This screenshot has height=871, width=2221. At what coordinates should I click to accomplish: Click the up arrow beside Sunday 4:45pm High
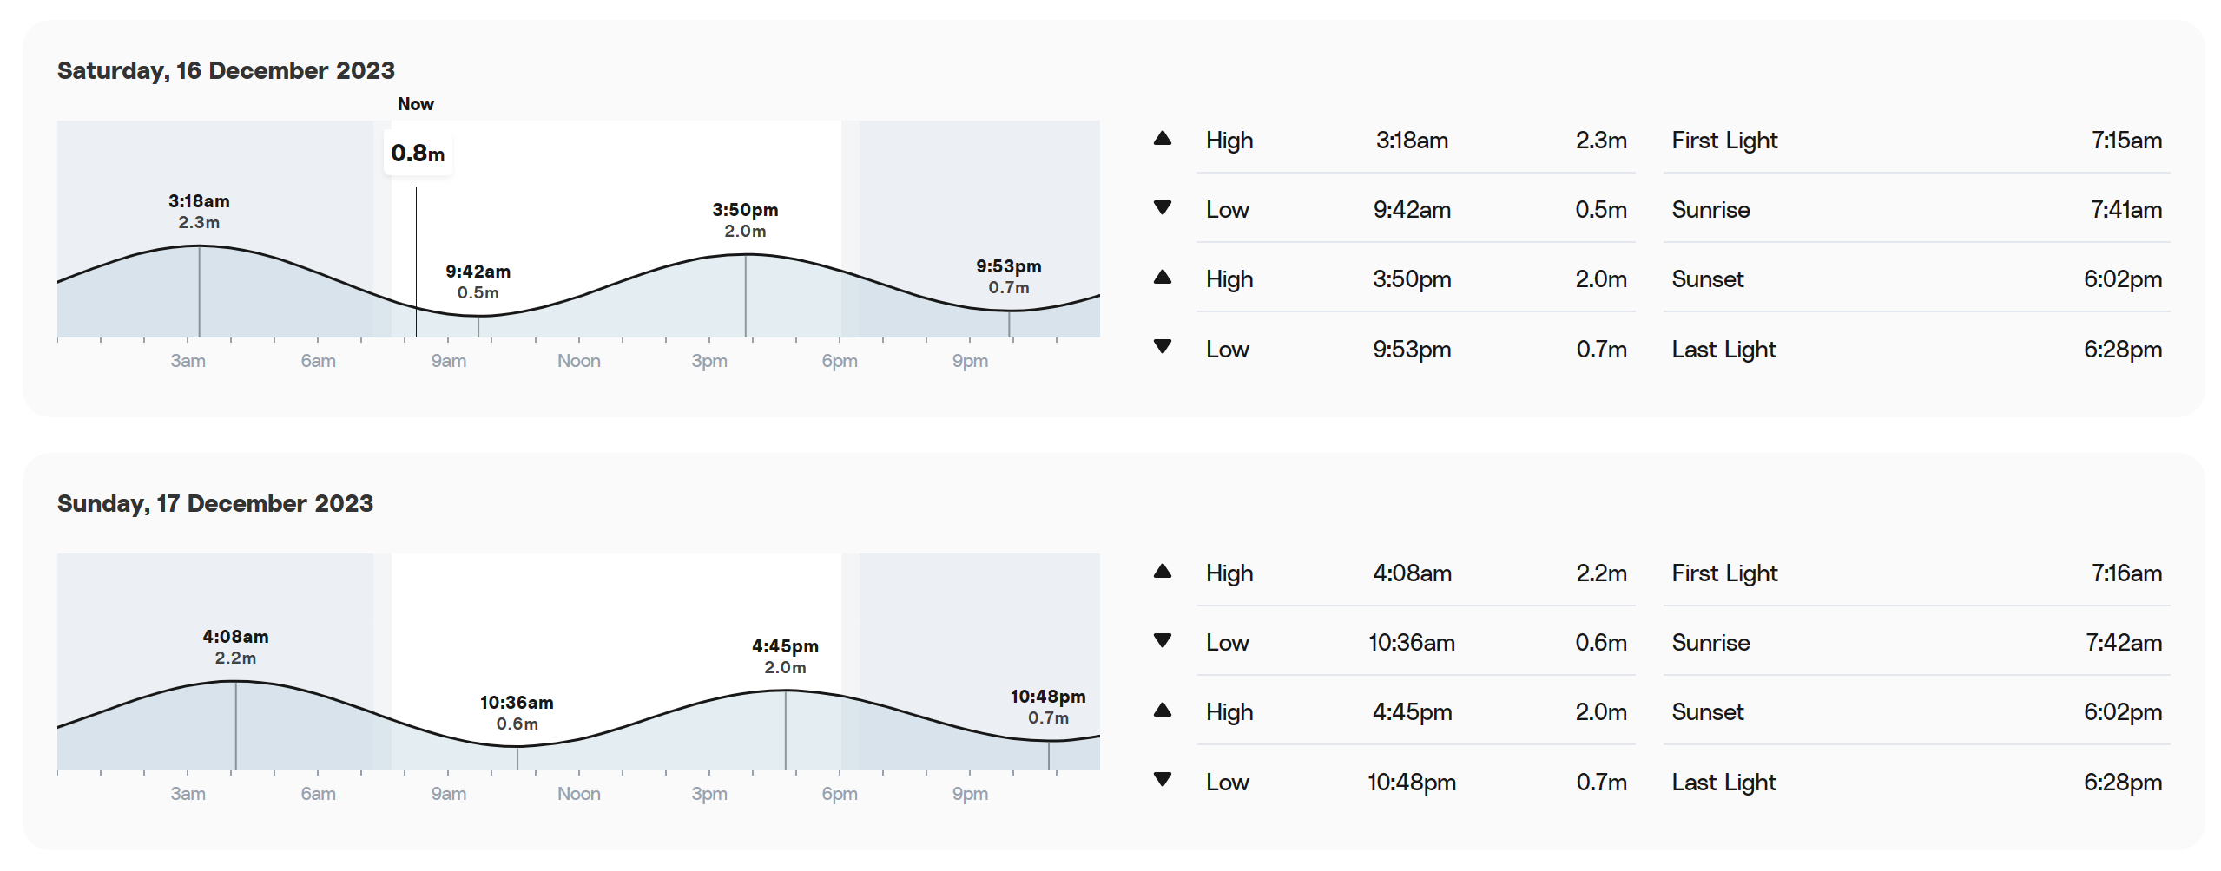pyautogui.click(x=1162, y=711)
